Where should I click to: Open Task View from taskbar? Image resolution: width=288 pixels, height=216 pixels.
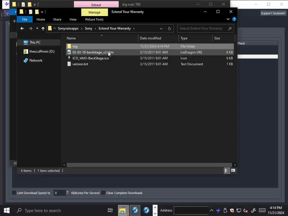[x=110, y=210]
